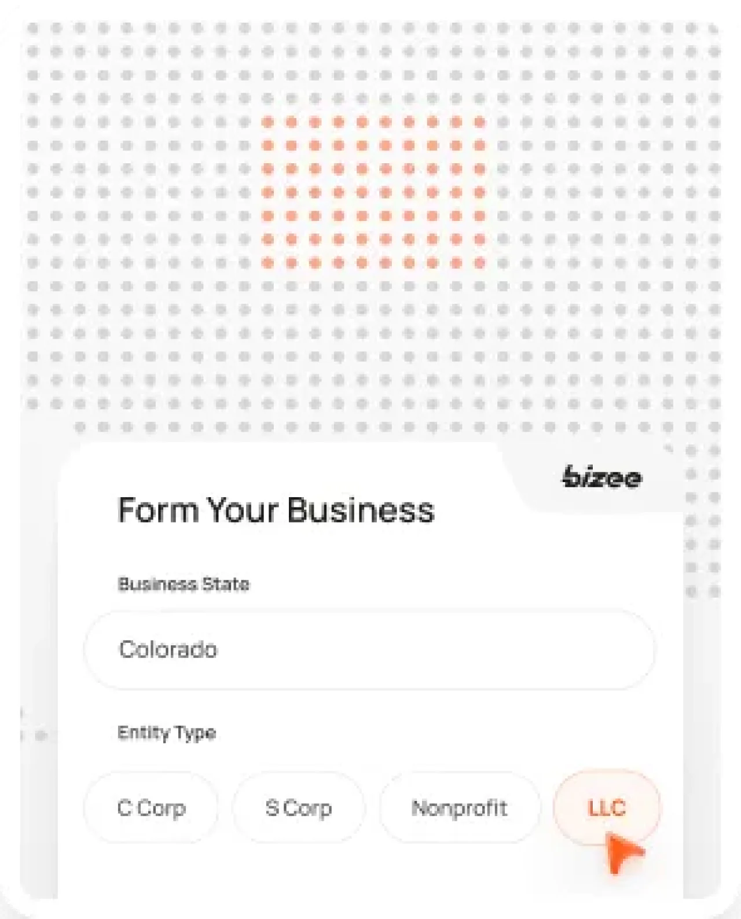Click the Entity Type label

[167, 733]
